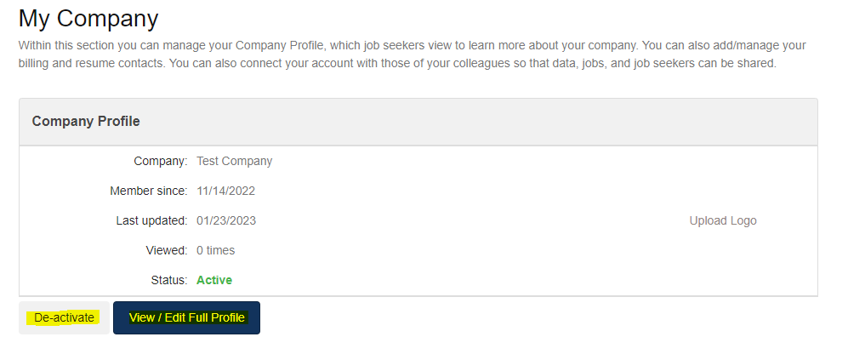Click the opening words 'Within this section'
Screen dimensions: 848x354
[63, 45]
